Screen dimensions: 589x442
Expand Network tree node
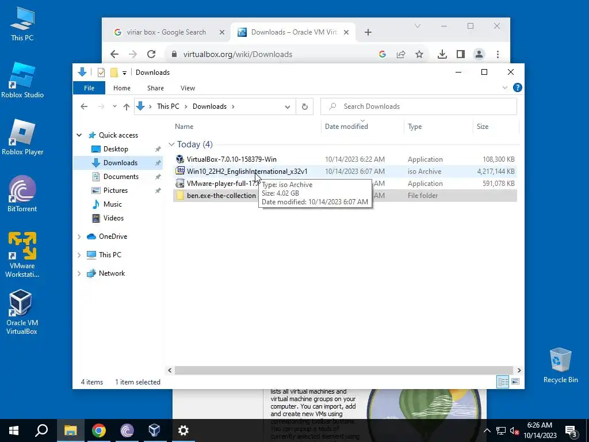coord(79,273)
